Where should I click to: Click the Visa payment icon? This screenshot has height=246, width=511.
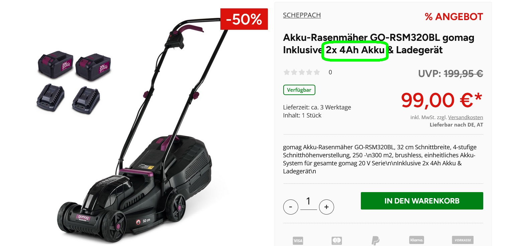point(298,241)
